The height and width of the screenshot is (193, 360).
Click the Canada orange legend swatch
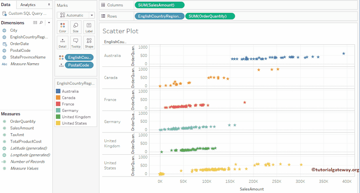click(58, 98)
